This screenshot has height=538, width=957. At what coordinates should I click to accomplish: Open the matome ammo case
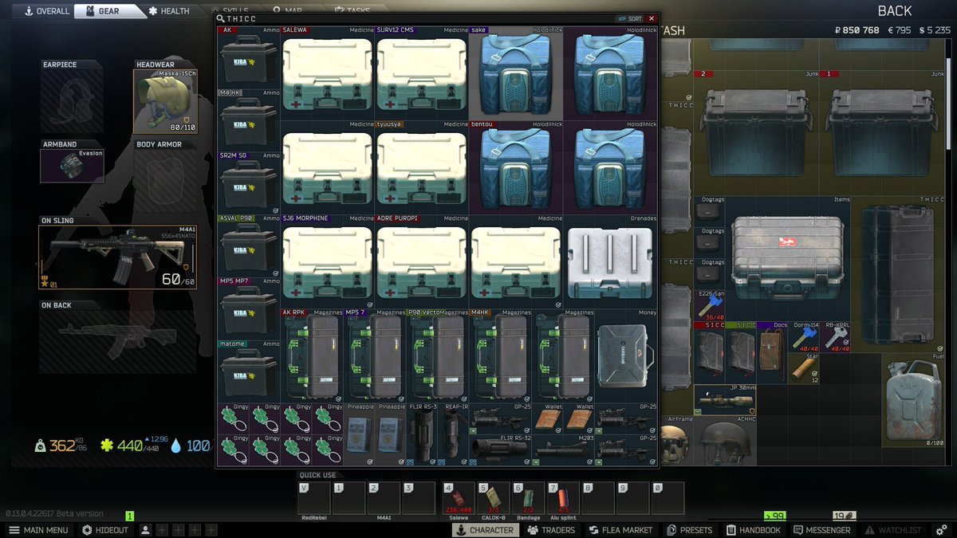tap(249, 371)
